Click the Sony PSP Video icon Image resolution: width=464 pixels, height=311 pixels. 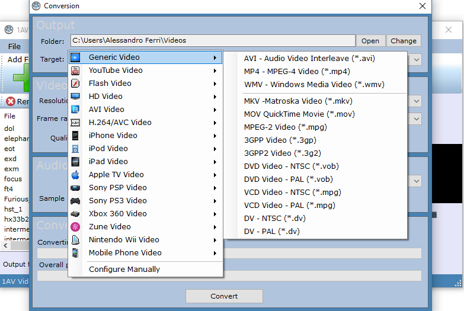[75, 188]
